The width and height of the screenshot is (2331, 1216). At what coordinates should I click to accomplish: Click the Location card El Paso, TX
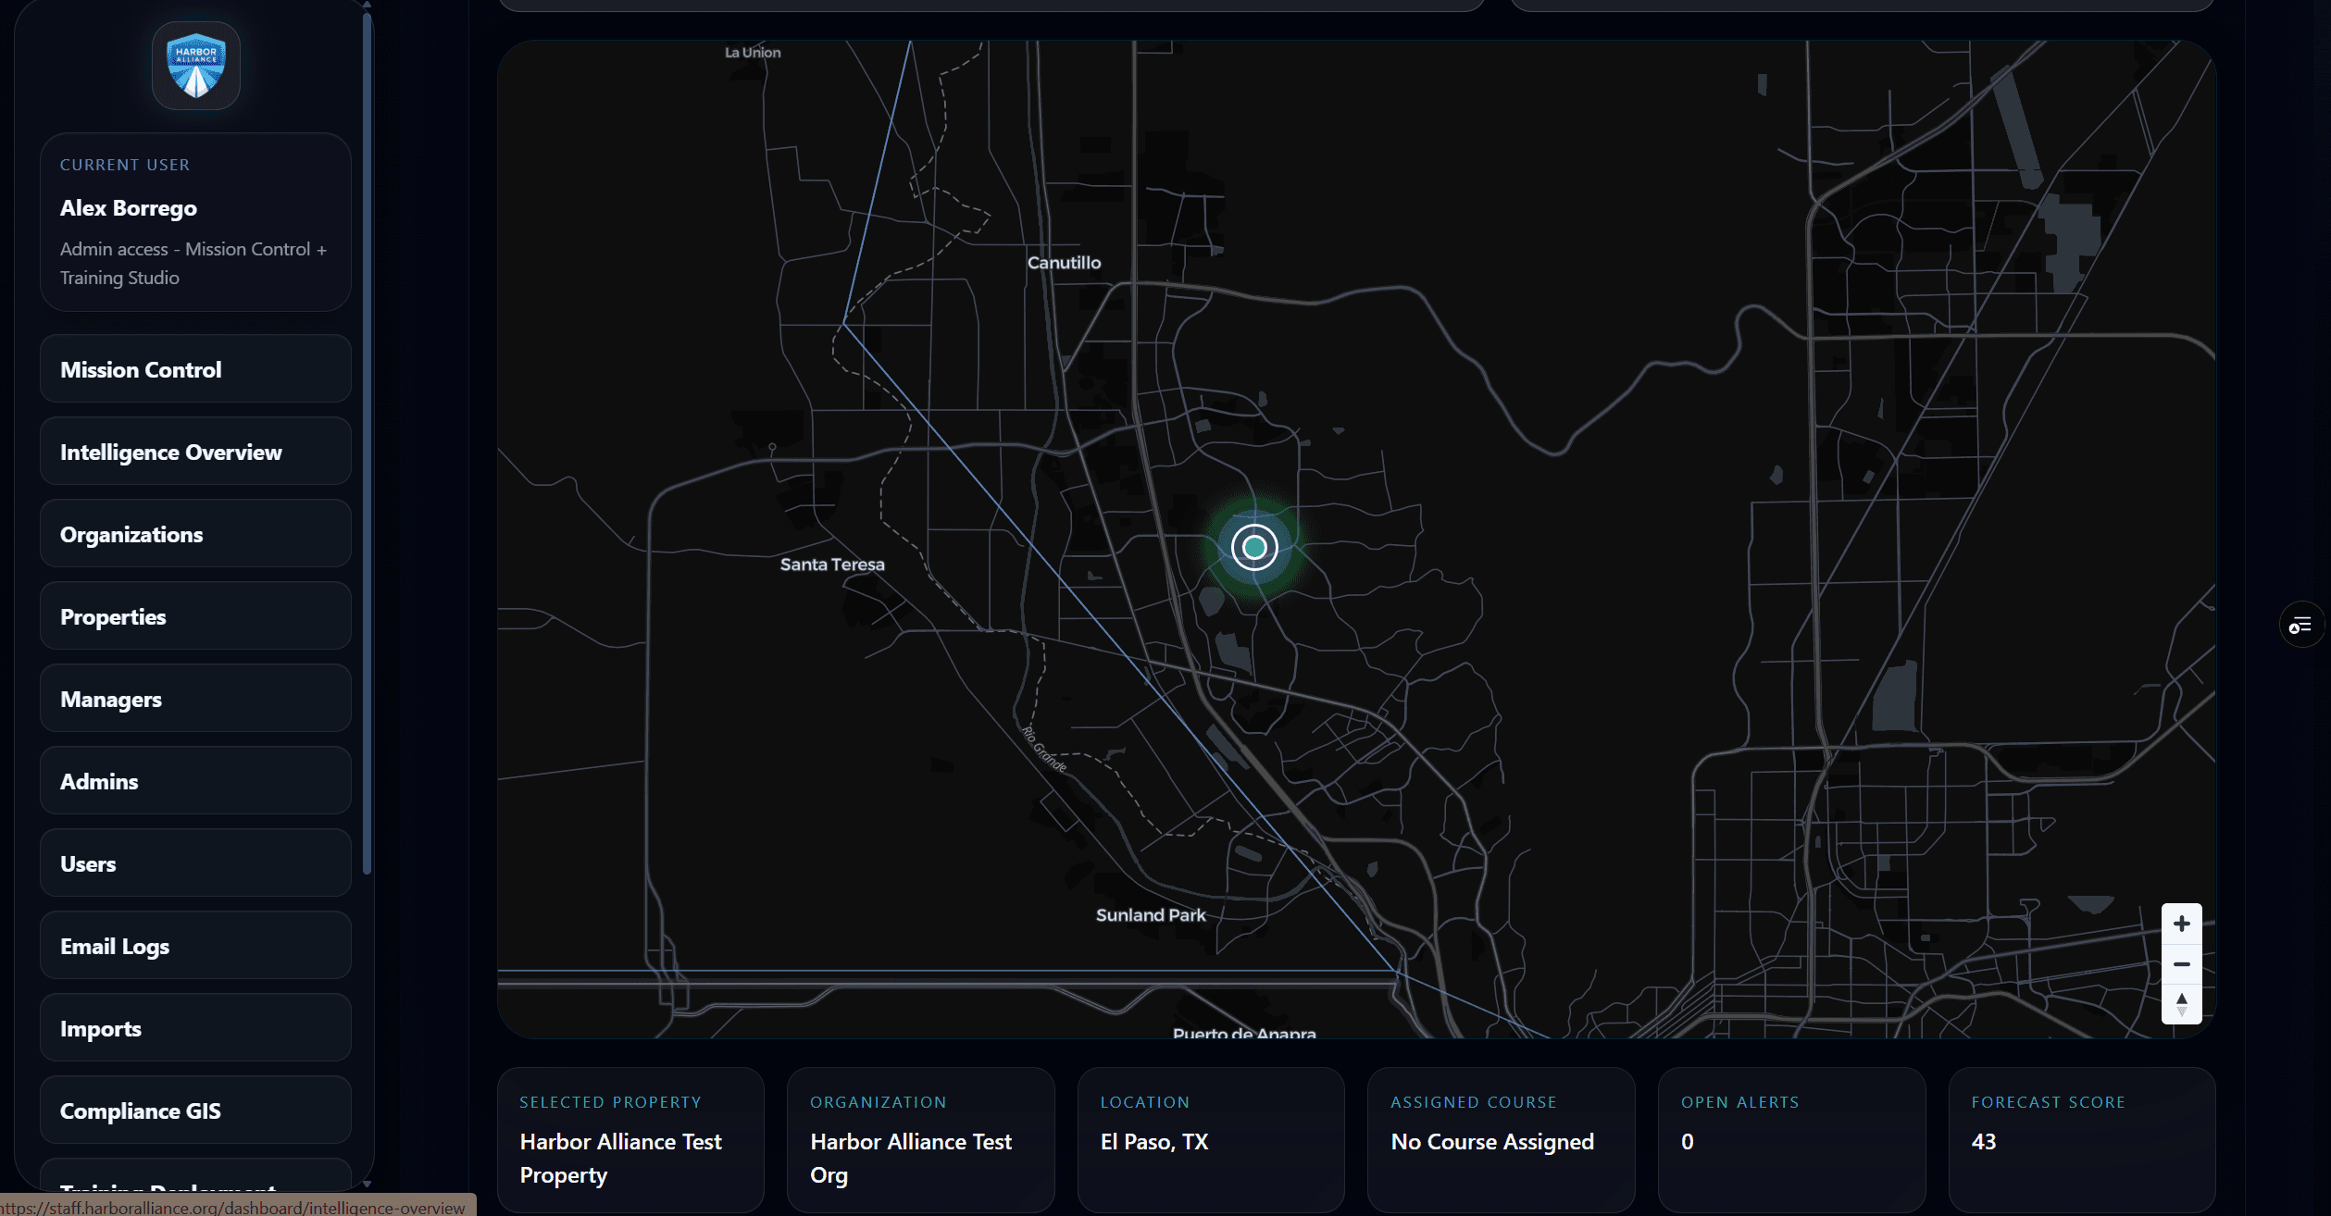click(x=1211, y=1140)
